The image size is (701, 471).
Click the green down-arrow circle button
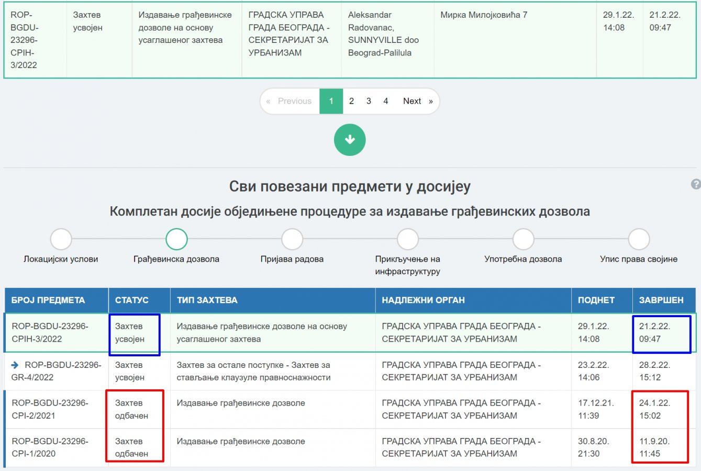[x=350, y=140]
